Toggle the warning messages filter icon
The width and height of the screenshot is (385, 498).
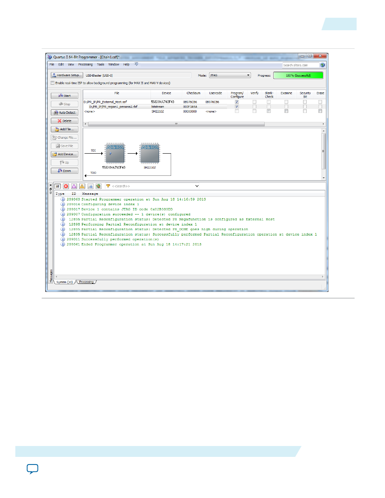tap(82, 186)
